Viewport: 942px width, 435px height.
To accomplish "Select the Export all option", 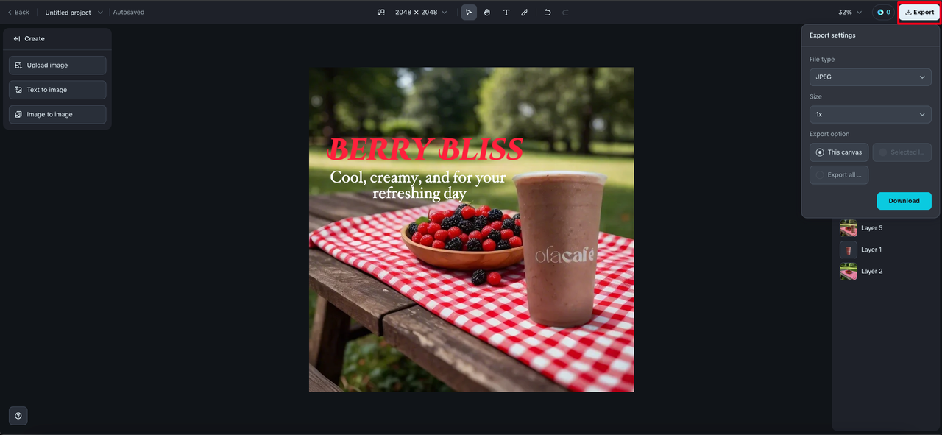I will (839, 175).
